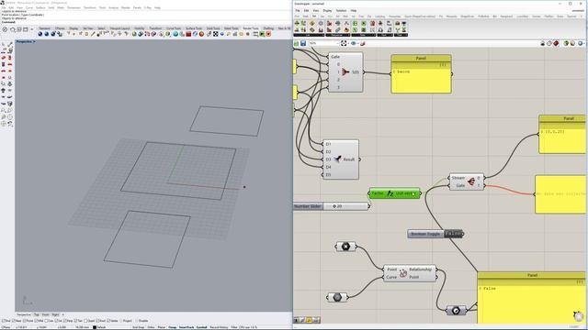Screen dimensions: 588x330
Task: Click the Point In Curve component icon
Action: coord(403,273)
